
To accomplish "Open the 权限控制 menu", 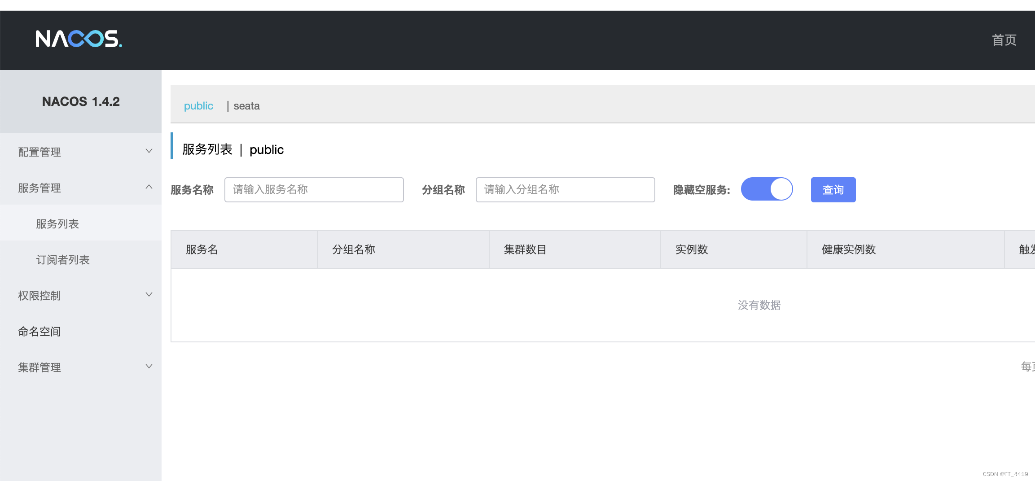I will (81, 295).
